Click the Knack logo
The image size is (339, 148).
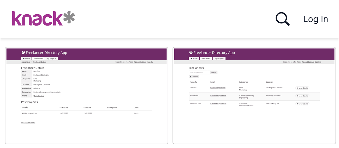pos(43,18)
